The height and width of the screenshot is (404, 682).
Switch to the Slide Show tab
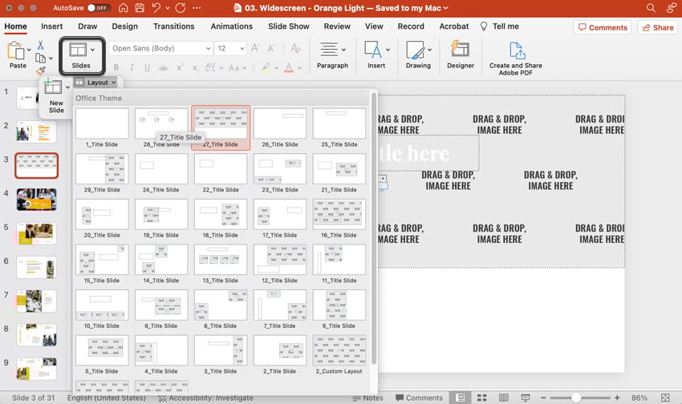[x=288, y=26]
